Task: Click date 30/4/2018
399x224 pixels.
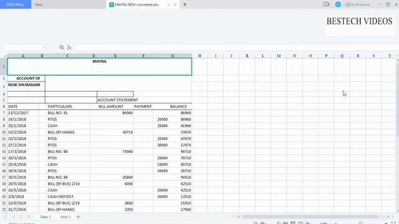Action: [x=23, y=171]
